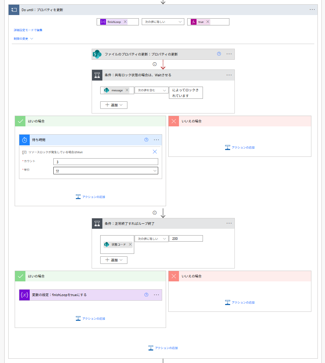The width and height of the screenshot is (325, 363).
Task: Click the value field containing 200
Action: pyautogui.click(x=186, y=238)
